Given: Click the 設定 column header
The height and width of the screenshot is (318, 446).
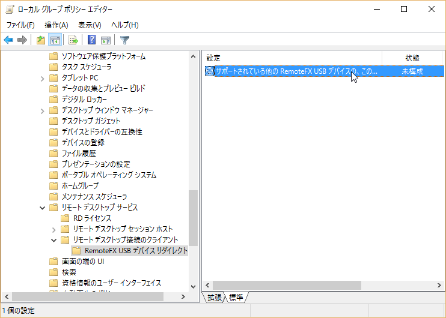Looking at the screenshot, I should click(x=292, y=58).
